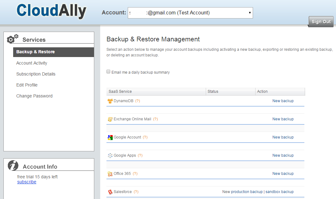
Task: Start a New backup for Google Apps
Action: (x=283, y=155)
